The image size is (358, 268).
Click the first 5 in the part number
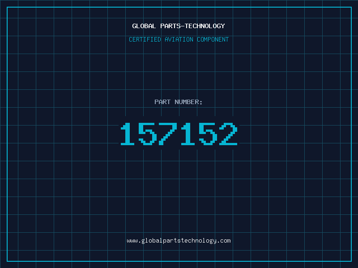click(148, 134)
